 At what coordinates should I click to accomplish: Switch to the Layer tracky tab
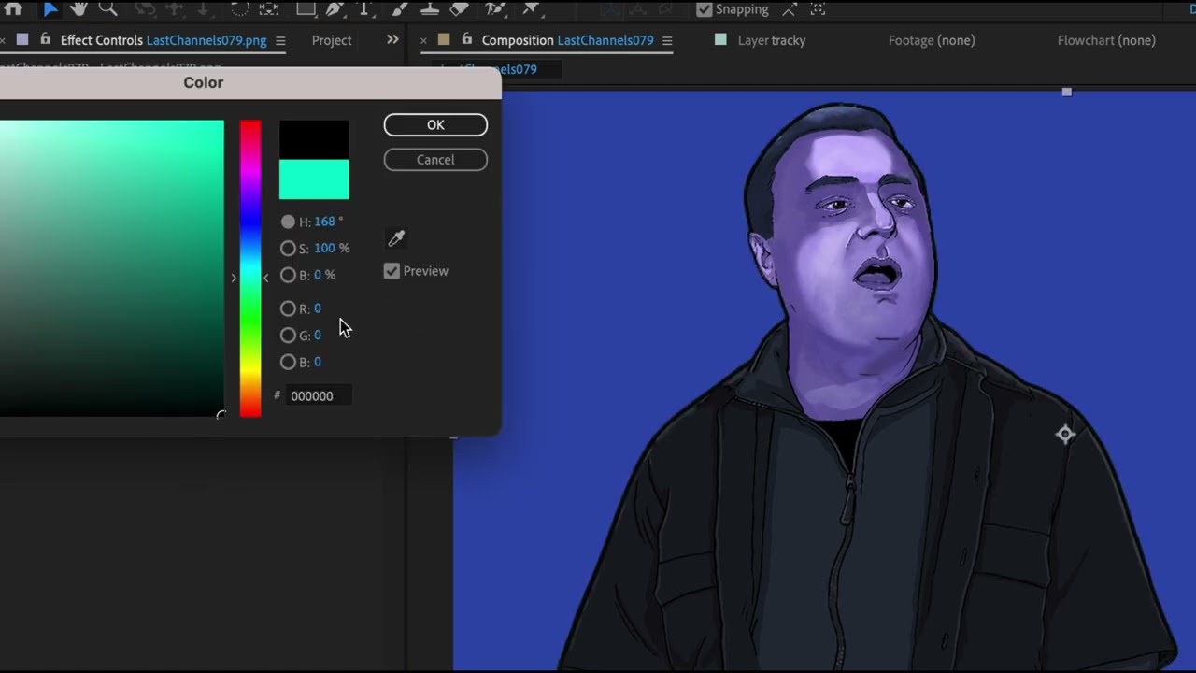[772, 40]
